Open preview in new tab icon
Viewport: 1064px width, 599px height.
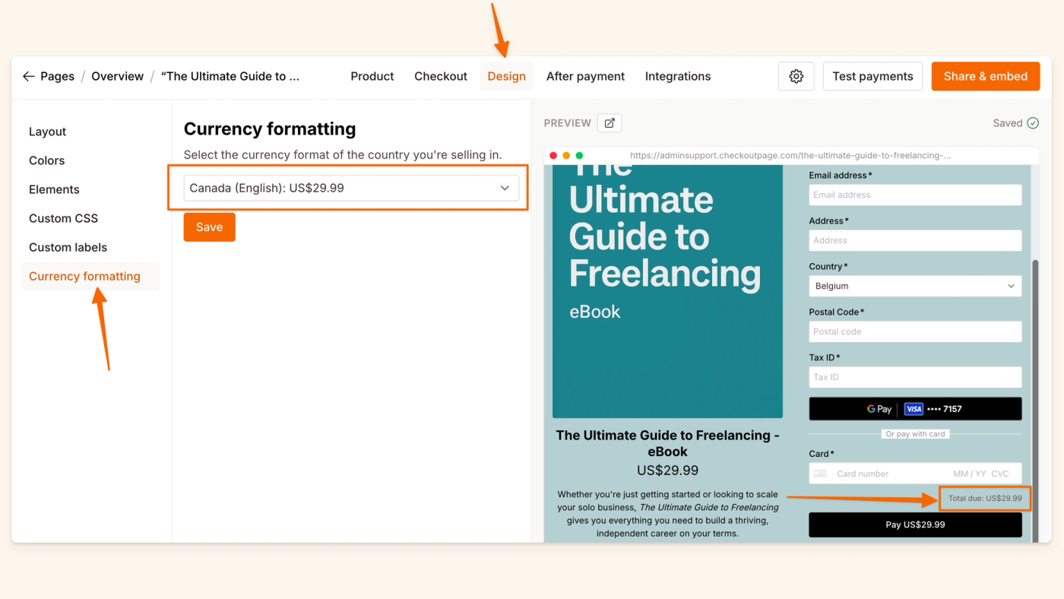[x=610, y=123]
